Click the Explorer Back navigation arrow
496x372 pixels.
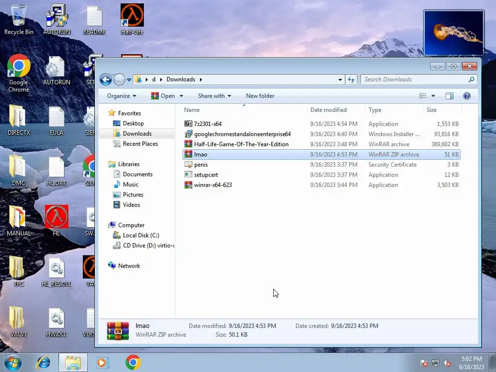(106, 80)
